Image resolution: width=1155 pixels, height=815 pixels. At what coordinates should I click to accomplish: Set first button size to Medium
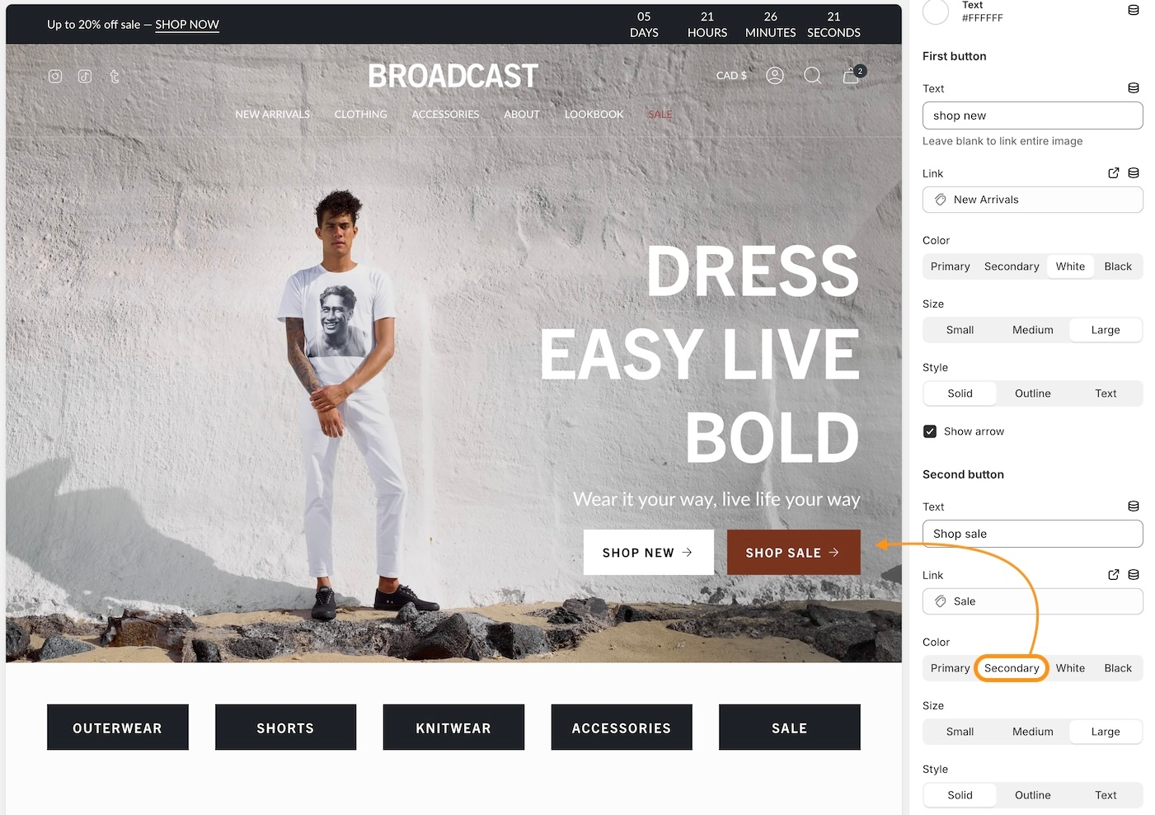point(1032,330)
